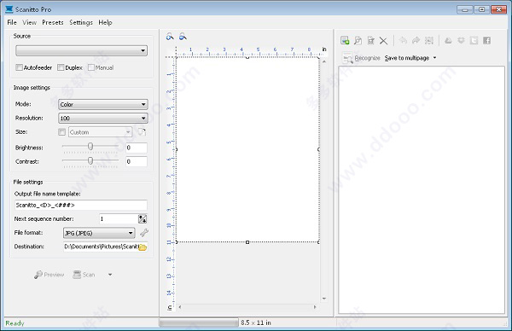Open the Presets menu
This screenshot has width=512, height=331.
pos(53,22)
